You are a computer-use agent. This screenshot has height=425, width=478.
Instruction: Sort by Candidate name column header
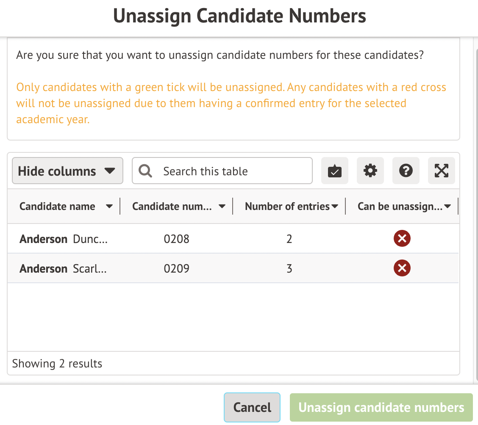[x=57, y=207]
